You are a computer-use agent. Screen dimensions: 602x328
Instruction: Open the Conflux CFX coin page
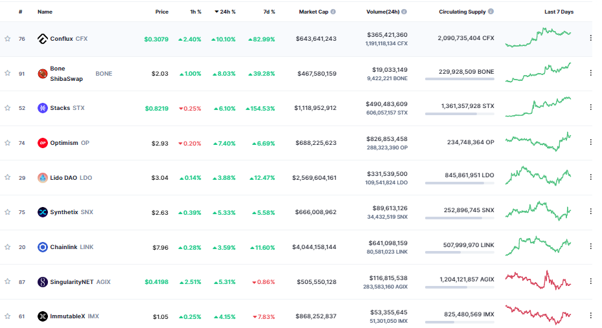pyautogui.click(x=69, y=39)
